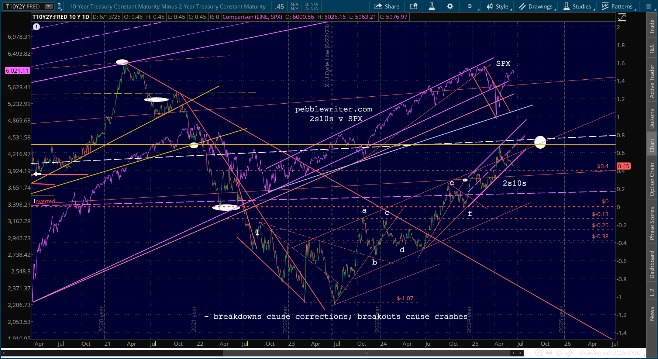Click the zoom-in magnifier icon at the bottom

tap(539, 353)
